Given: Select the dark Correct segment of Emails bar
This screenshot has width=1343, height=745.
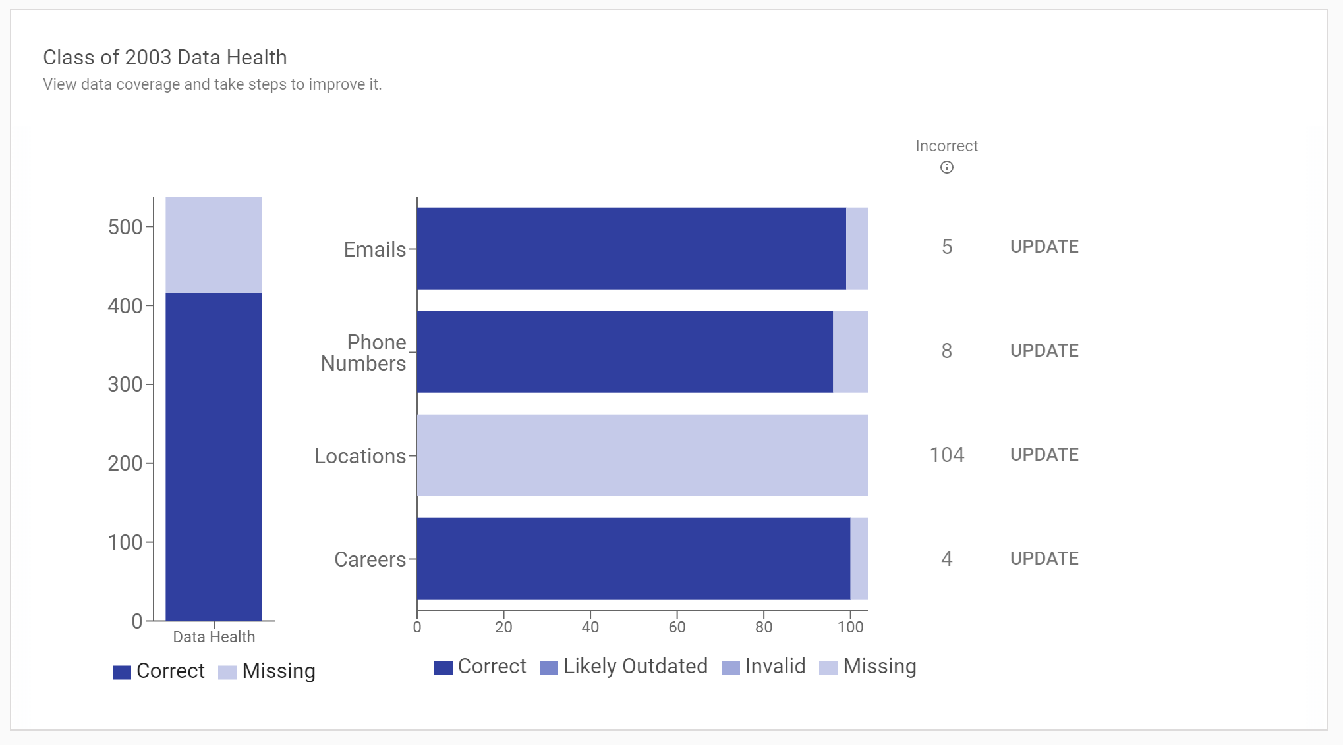Looking at the screenshot, I should click(x=631, y=249).
